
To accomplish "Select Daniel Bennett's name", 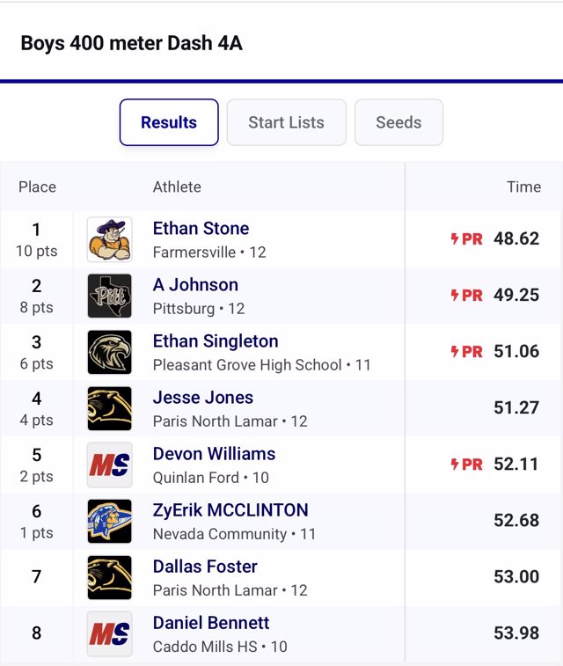I will click(x=211, y=623).
